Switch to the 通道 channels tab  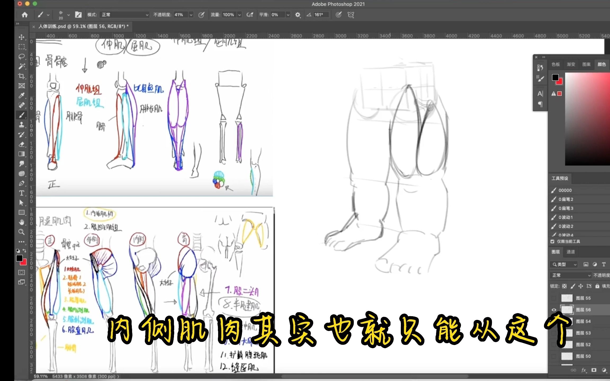tap(571, 252)
